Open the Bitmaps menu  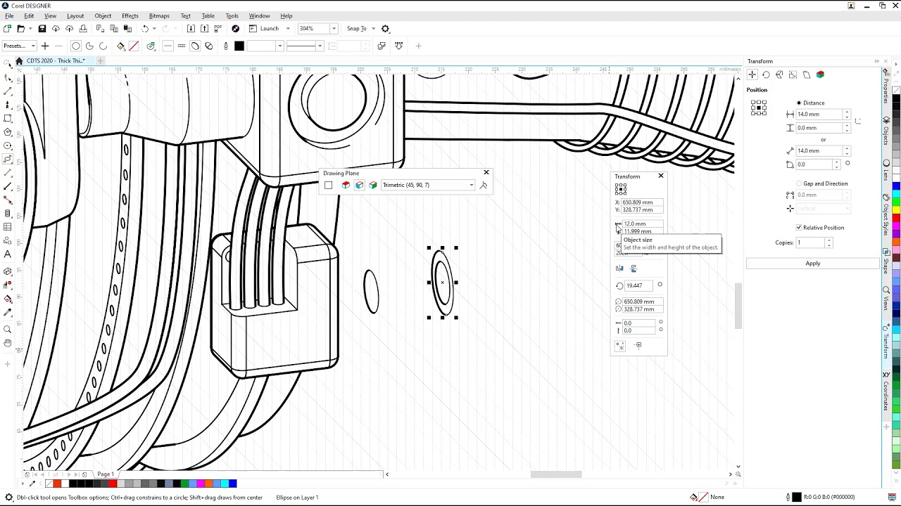coord(159,15)
